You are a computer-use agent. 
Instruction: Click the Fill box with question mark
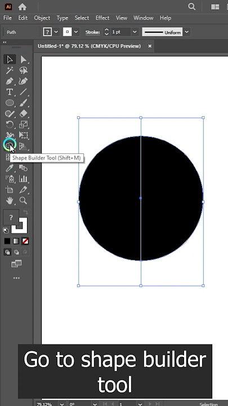(11, 218)
